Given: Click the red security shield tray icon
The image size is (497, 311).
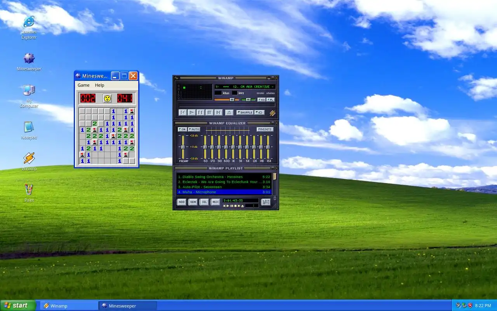Looking at the screenshot, I should tap(470, 306).
